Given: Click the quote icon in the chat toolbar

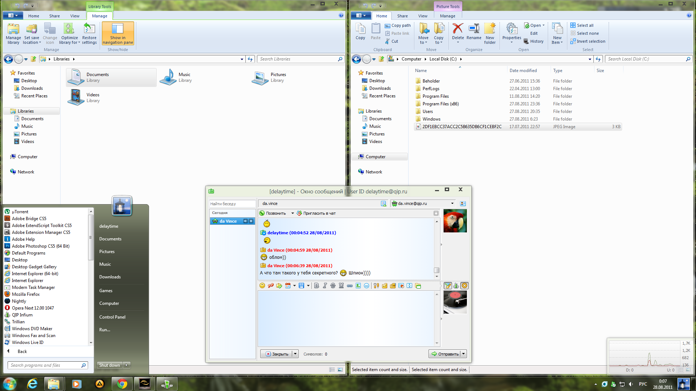Looking at the screenshot, I should pos(270,286).
